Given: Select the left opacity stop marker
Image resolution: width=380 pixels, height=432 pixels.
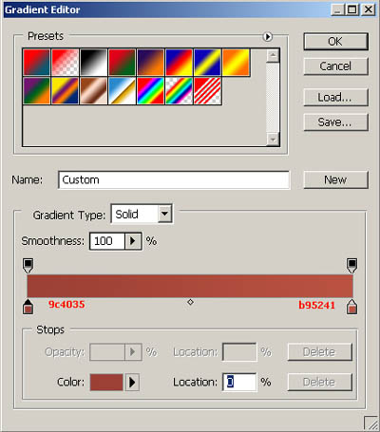Looking at the screenshot, I should point(28,266).
